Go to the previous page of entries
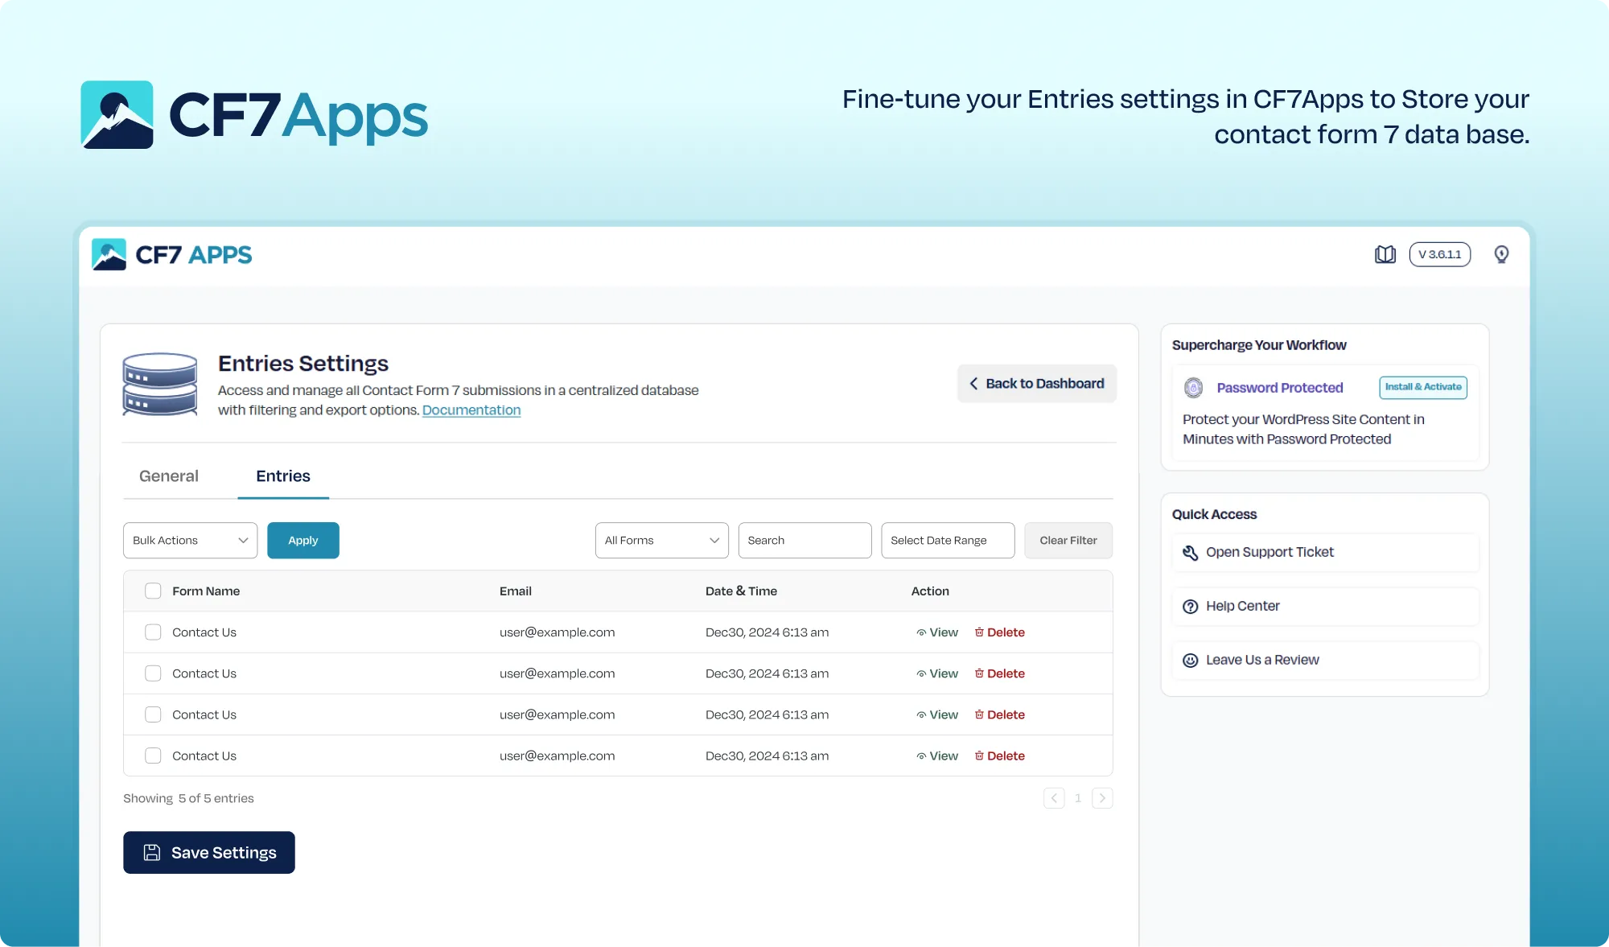The image size is (1609, 947). (x=1054, y=798)
